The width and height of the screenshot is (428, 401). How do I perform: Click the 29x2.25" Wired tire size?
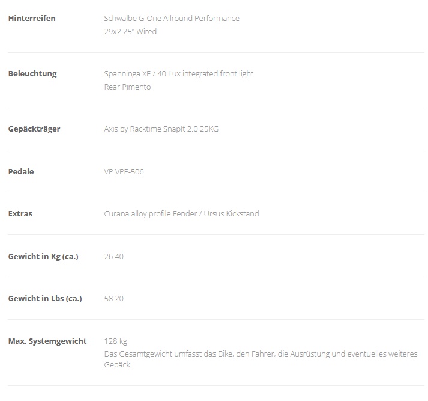130,31
